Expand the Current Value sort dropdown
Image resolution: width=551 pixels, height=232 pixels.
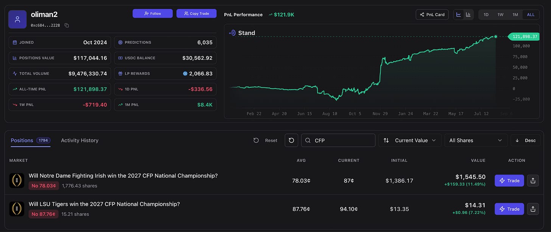click(x=410, y=140)
